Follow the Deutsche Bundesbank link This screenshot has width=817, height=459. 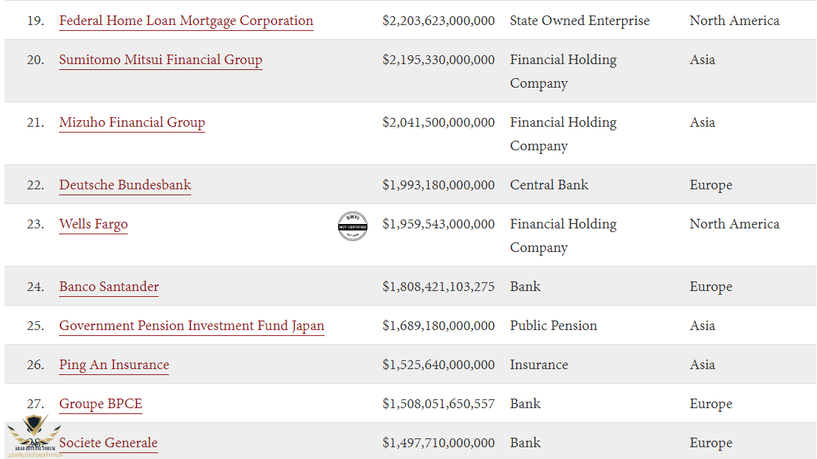[125, 185]
